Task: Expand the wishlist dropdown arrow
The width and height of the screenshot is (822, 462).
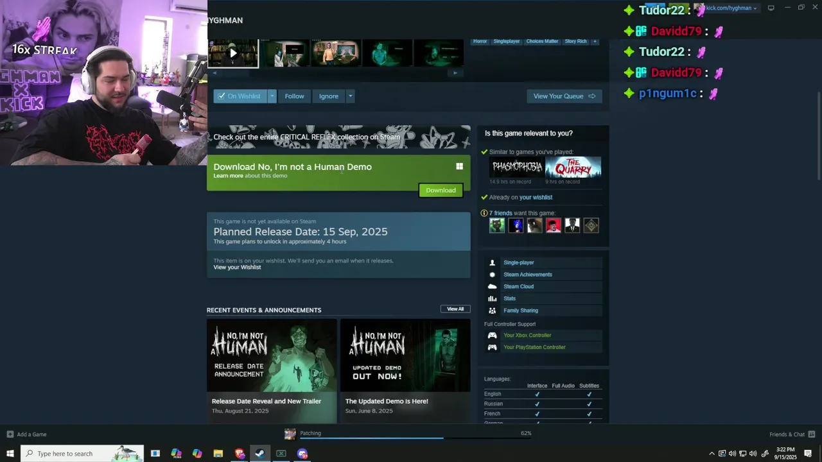Action: click(272, 96)
